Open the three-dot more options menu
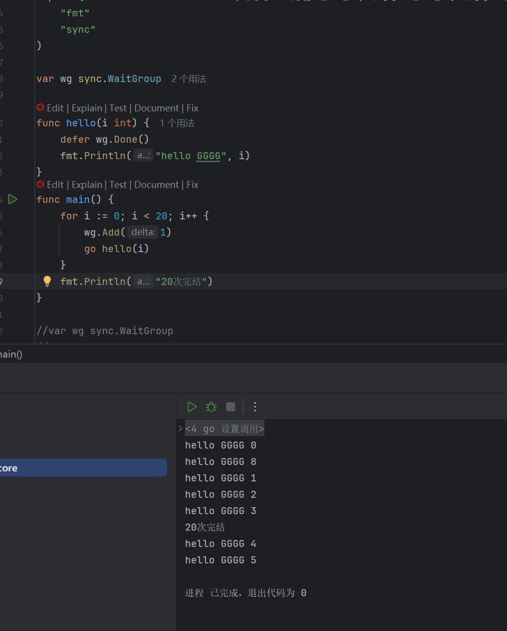 [255, 407]
